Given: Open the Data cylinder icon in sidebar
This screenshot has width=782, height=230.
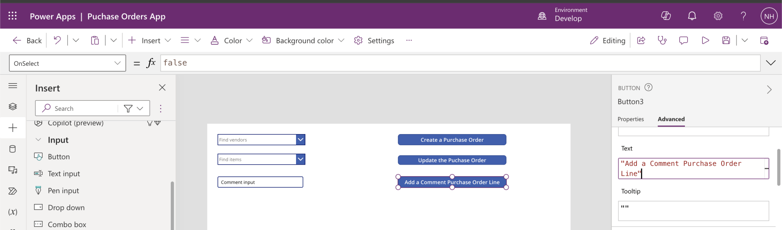Looking at the screenshot, I should [x=13, y=149].
